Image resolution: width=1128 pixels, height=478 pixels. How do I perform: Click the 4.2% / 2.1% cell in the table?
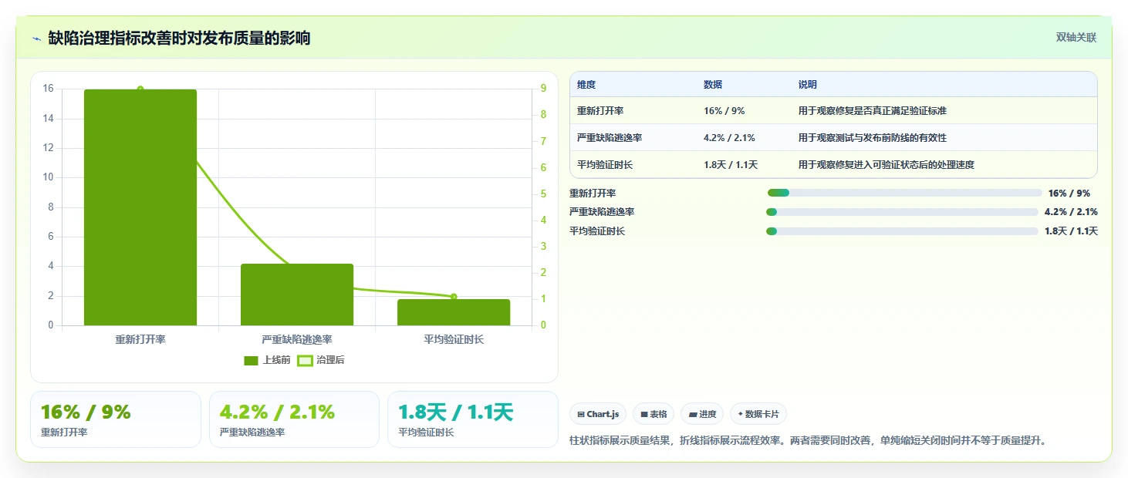(x=729, y=138)
